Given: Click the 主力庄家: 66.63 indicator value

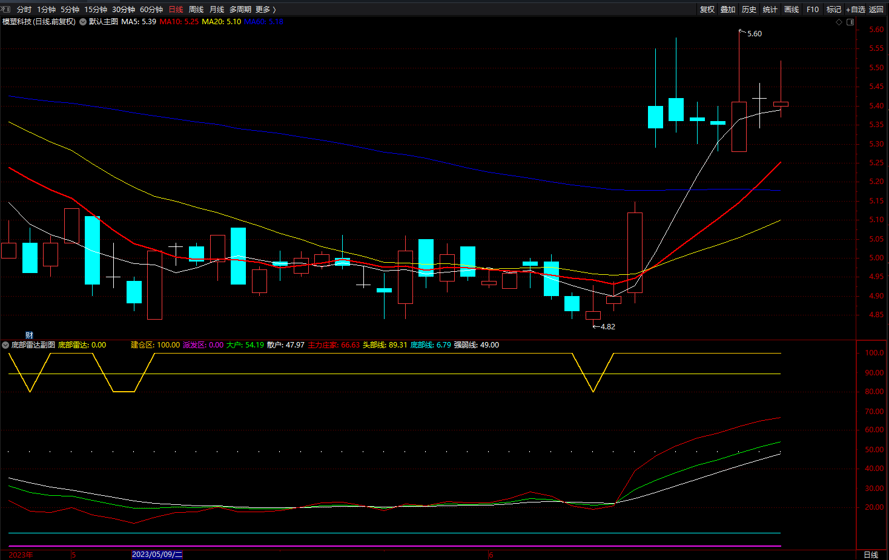Looking at the screenshot, I should [334, 345].
